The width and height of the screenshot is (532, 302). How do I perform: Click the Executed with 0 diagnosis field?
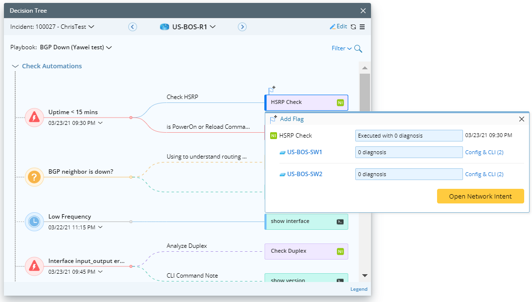point(409,136)
